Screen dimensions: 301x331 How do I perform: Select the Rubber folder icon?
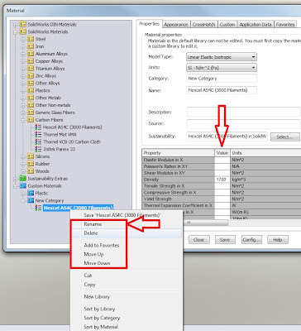click(31, 164)
